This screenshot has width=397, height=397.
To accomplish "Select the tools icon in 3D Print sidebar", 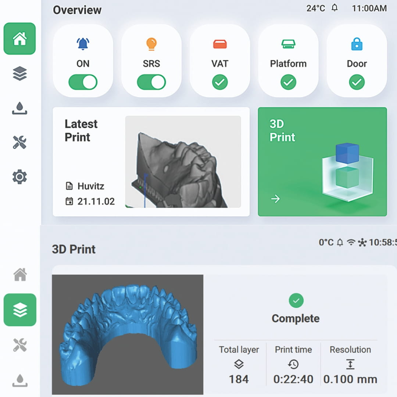I will 20,345.
